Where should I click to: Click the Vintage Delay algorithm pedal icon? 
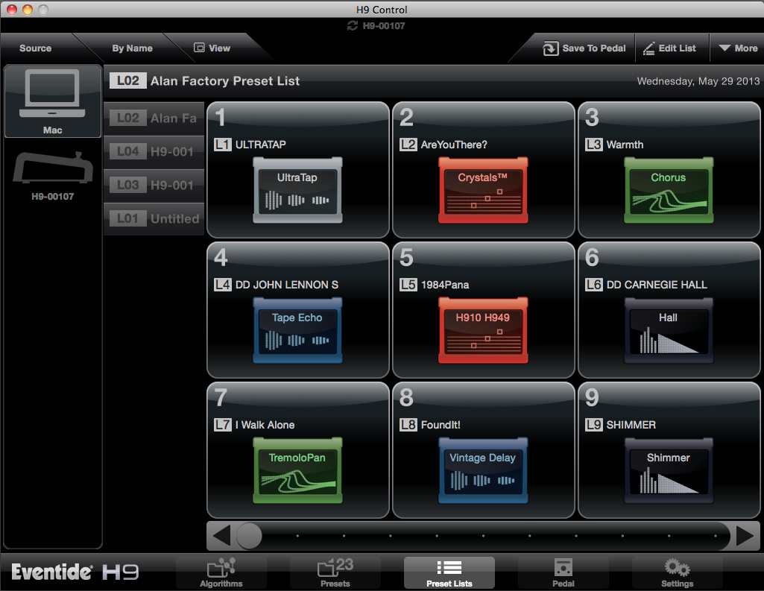483,470
